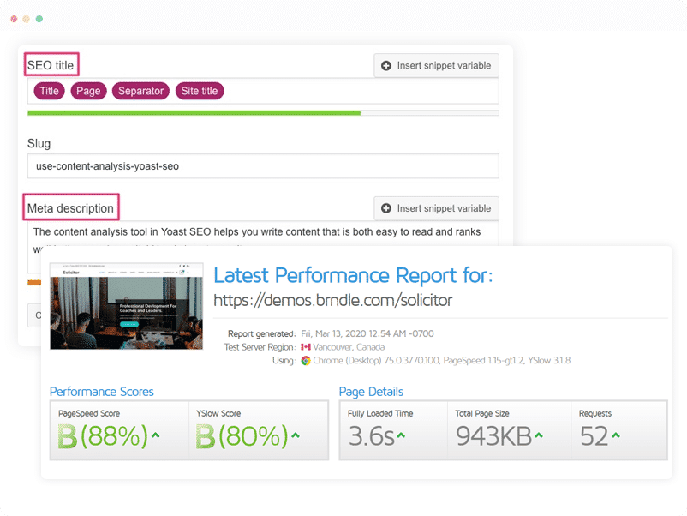Click the orange meta description progress bar

coord(34,282)
